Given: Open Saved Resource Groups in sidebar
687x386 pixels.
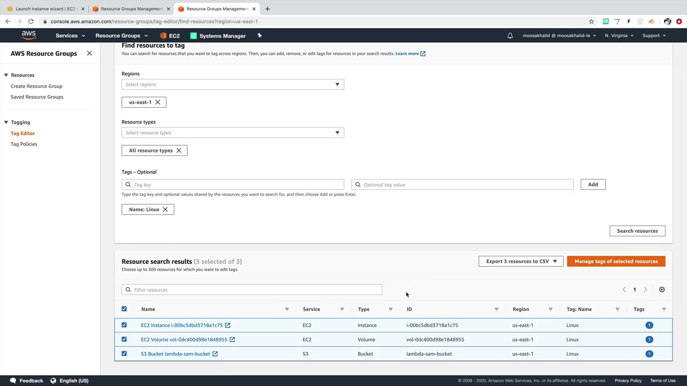Looking at the screenshot, I should click(37, 97).
